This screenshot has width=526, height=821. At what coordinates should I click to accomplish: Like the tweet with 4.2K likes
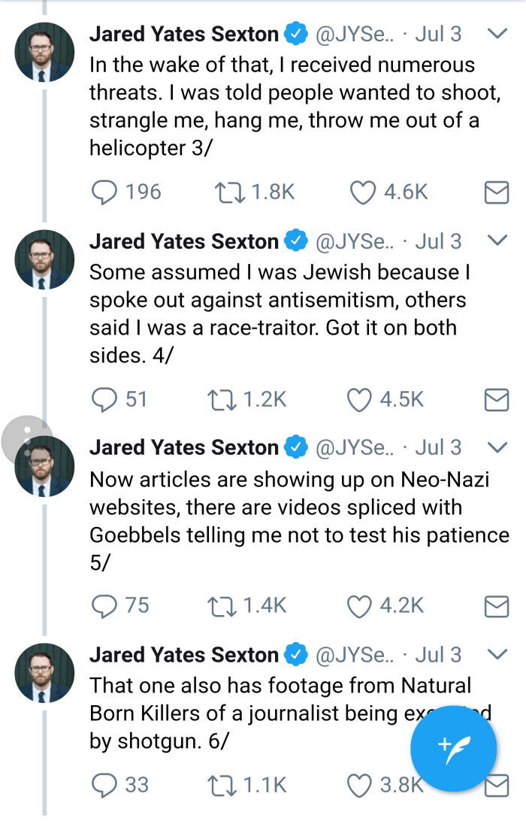[x=360, y=604]
